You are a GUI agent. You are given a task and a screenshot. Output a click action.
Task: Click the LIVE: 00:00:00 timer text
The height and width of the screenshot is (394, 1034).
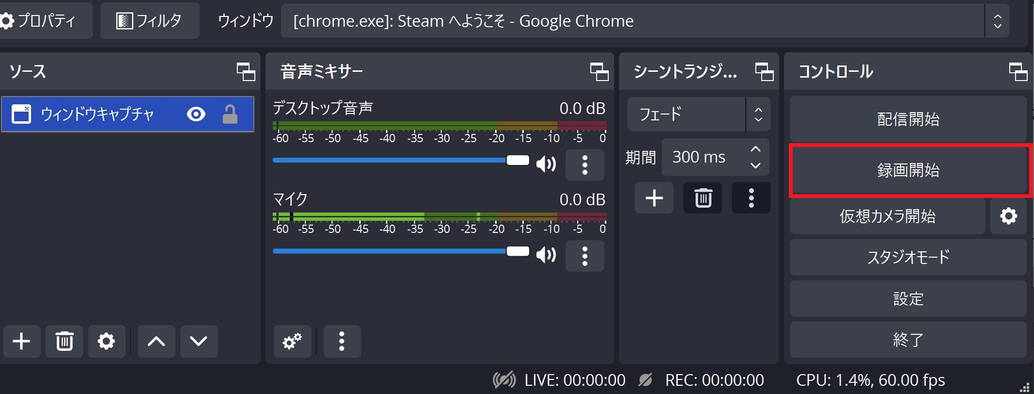(575, 380)
